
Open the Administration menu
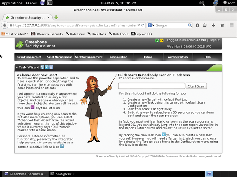click(178, 57)
